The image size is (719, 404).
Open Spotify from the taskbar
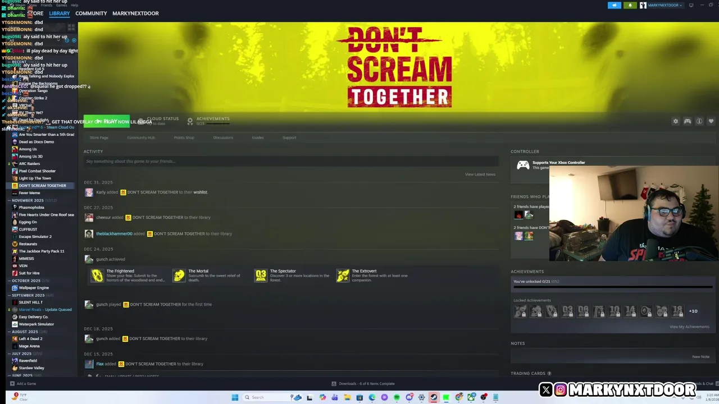click(397, 397)
